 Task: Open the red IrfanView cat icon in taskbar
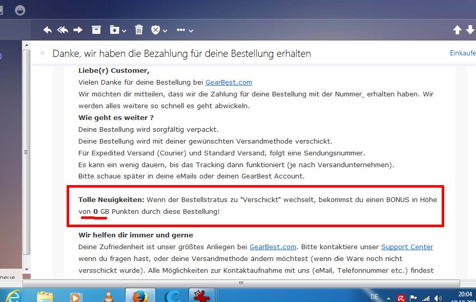click(201, 296)
